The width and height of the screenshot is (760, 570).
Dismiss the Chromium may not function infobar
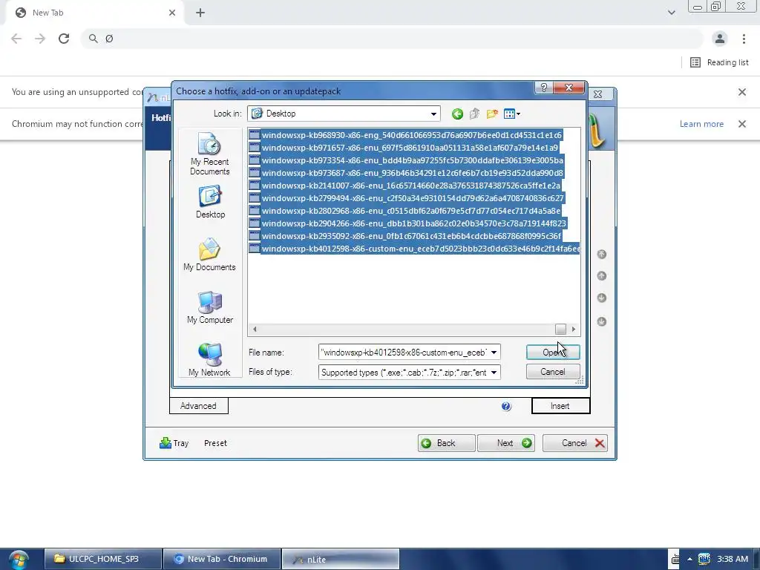pos(741,124)
